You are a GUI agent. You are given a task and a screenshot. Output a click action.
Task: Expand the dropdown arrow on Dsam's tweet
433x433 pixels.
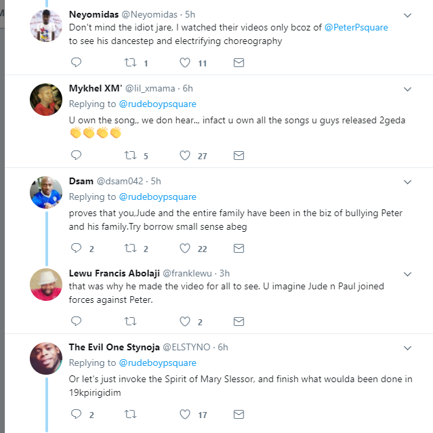pos(407,182)
